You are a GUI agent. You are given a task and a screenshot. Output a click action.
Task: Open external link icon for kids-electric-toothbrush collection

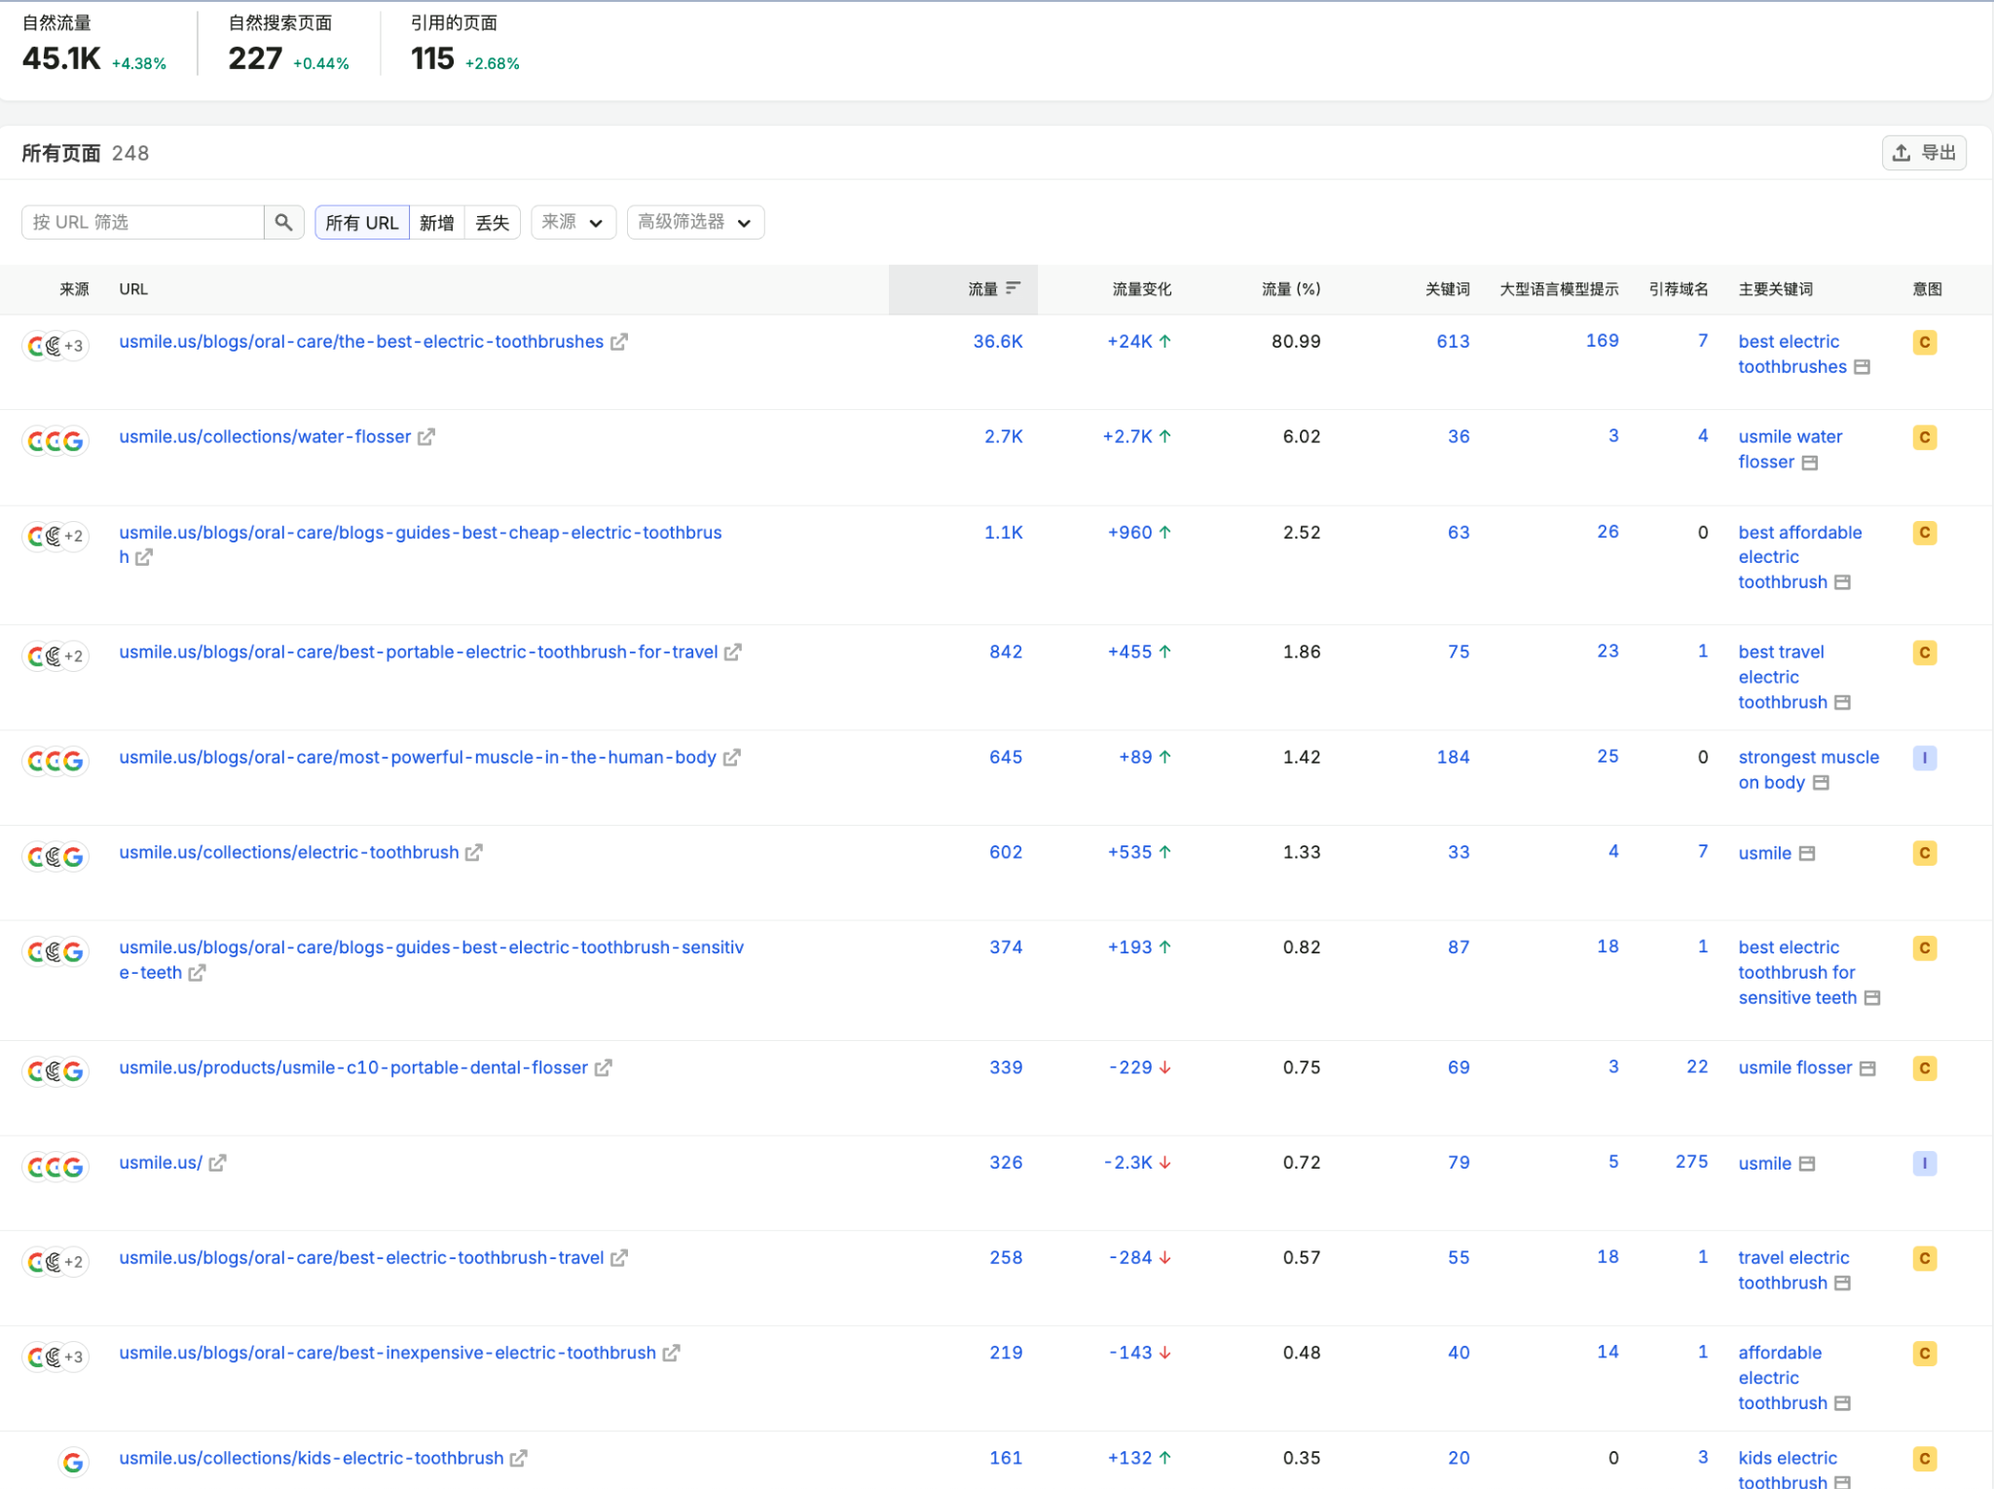(519, 1459)
